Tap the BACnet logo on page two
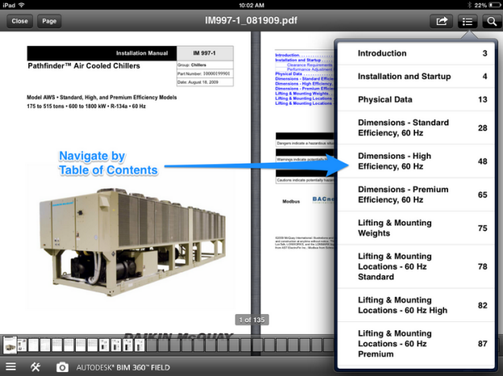 323,200
